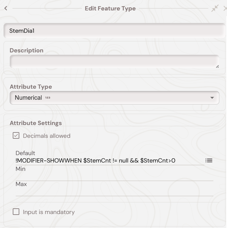Open the modifier list icon beside Default
This screenshot has width=227, height=228.
209,160
